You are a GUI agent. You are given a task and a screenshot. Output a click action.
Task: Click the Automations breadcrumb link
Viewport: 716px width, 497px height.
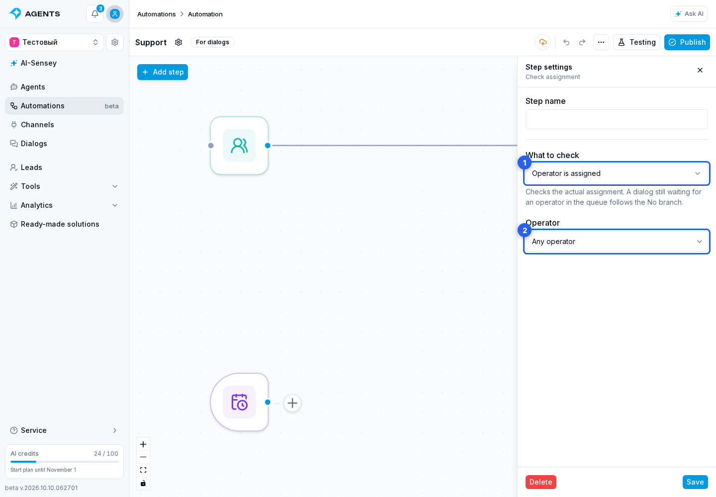click(157, 14)
